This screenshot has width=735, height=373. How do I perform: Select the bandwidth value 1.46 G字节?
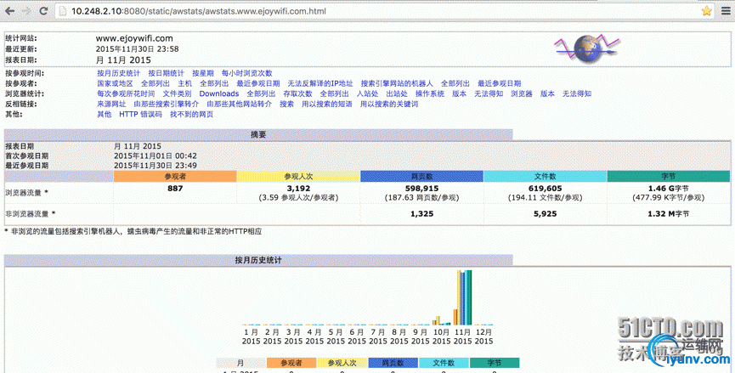click(669, 189)
